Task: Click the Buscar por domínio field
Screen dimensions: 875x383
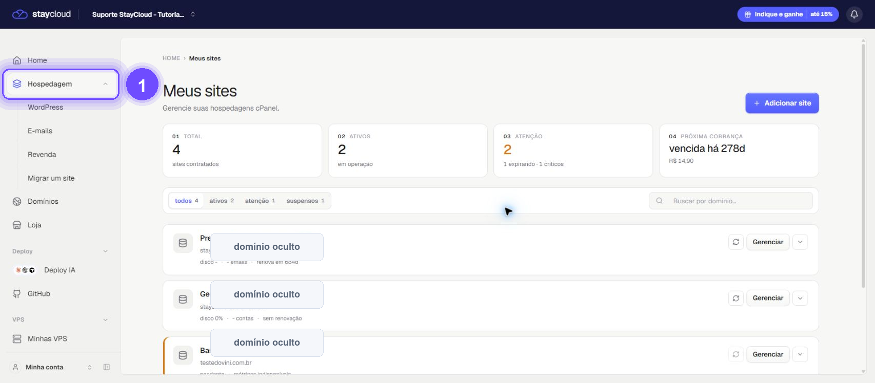Action: [731, 201]
